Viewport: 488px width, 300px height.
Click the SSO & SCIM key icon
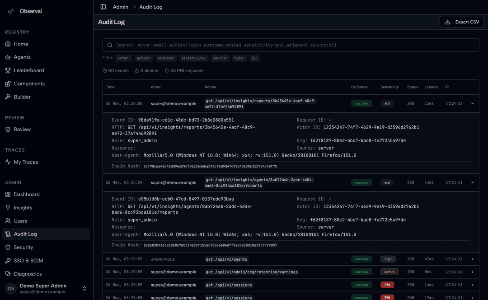coord(8,260)
